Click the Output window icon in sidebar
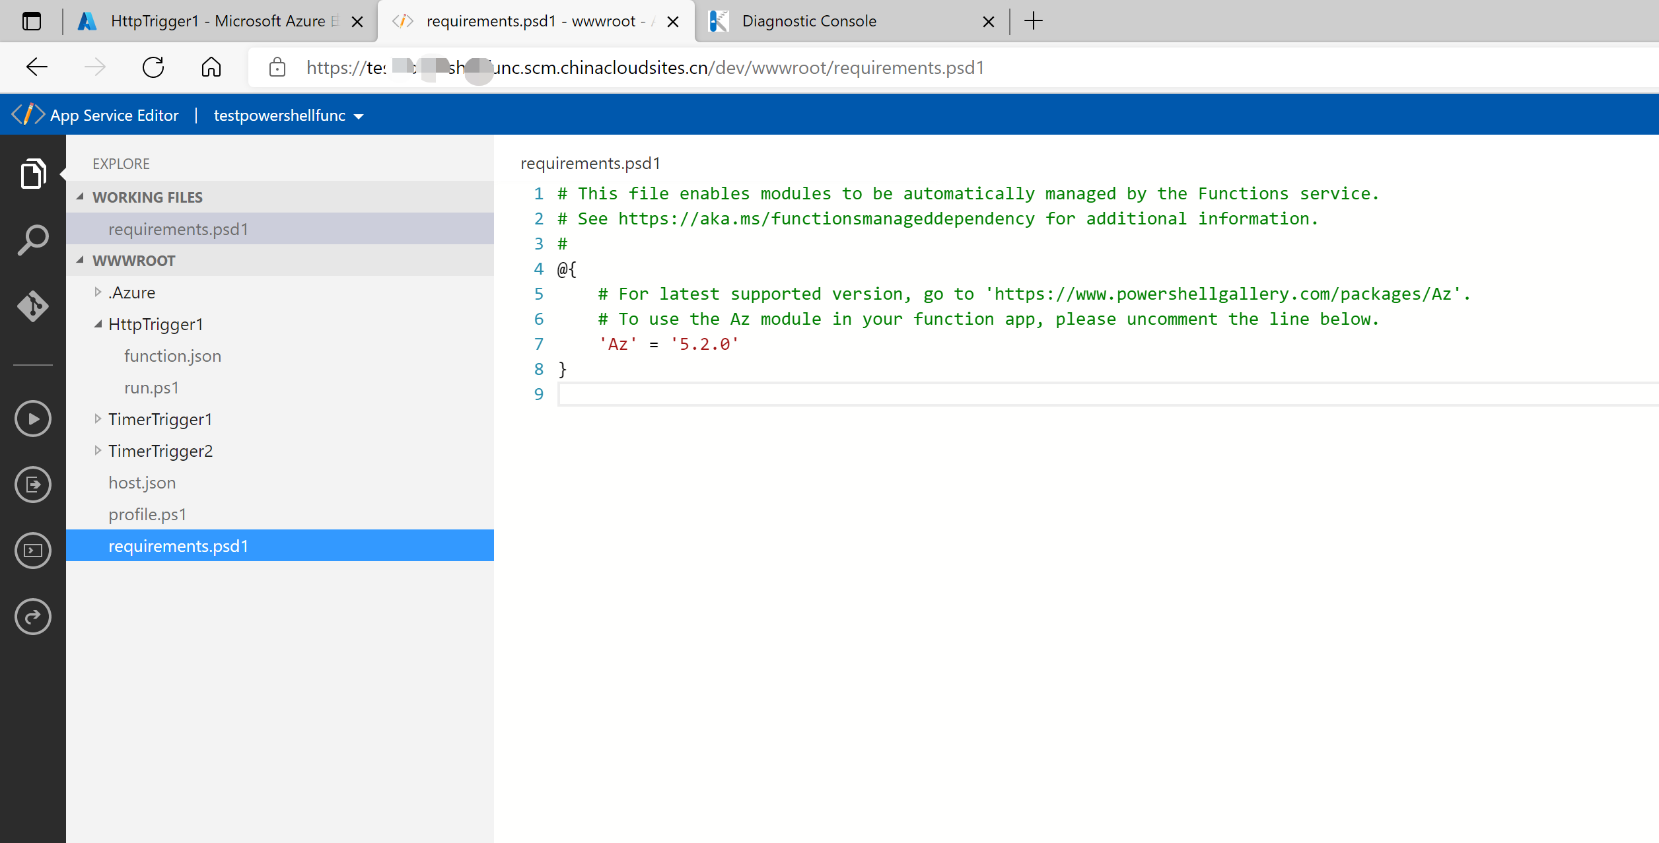The width and height of the screenshot is (1659, 843). 33,485
